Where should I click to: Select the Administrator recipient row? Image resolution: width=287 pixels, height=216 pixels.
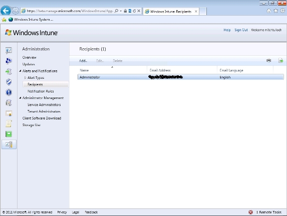point(181,77)
